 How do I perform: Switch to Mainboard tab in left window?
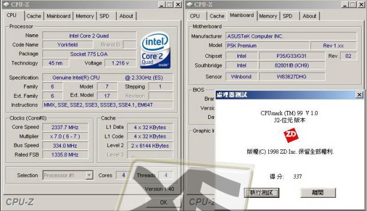tap(58, 16)
